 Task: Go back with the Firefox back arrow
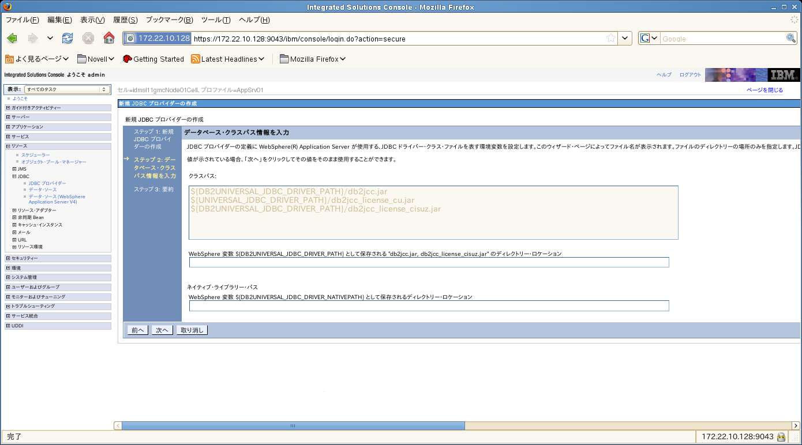tap(12, 39)
